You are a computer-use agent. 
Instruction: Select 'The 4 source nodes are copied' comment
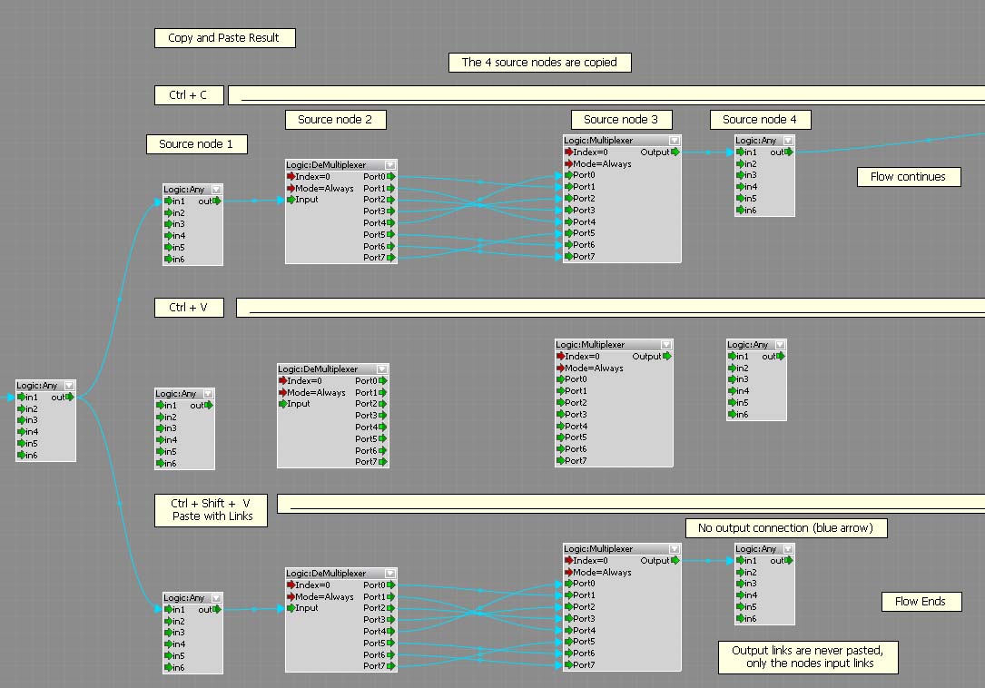click(539, 63)
